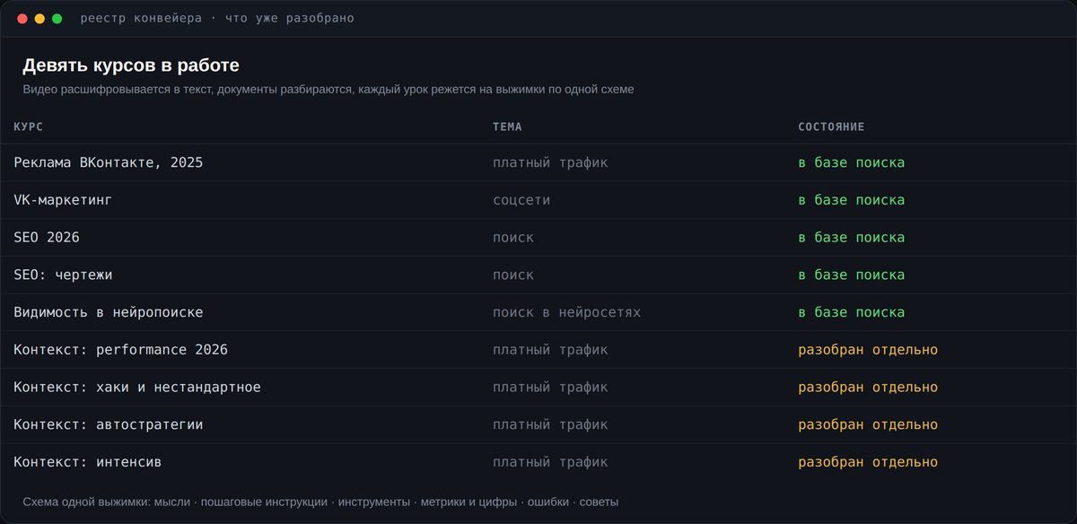The width and height of the screenshot is (1077, 524).
Task: Pick the course "SEO: чертежи"
Action: coord(63,275)
